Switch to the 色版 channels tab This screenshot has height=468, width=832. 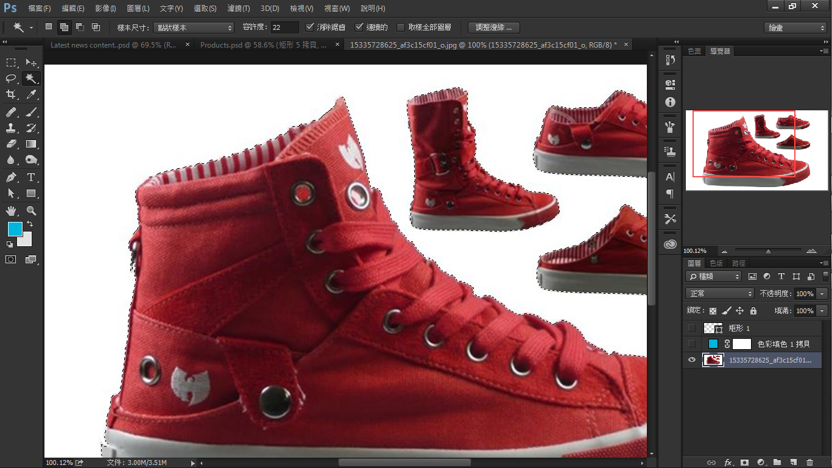pyautogui.click(x=716, y=263)
